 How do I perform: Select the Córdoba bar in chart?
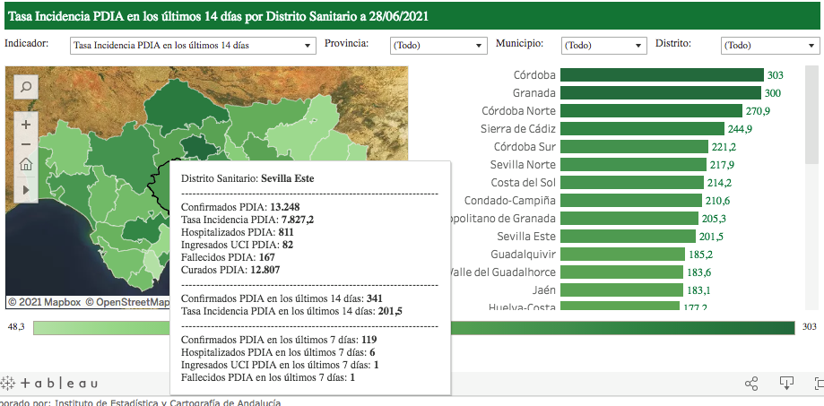click(x=661, y=75)
